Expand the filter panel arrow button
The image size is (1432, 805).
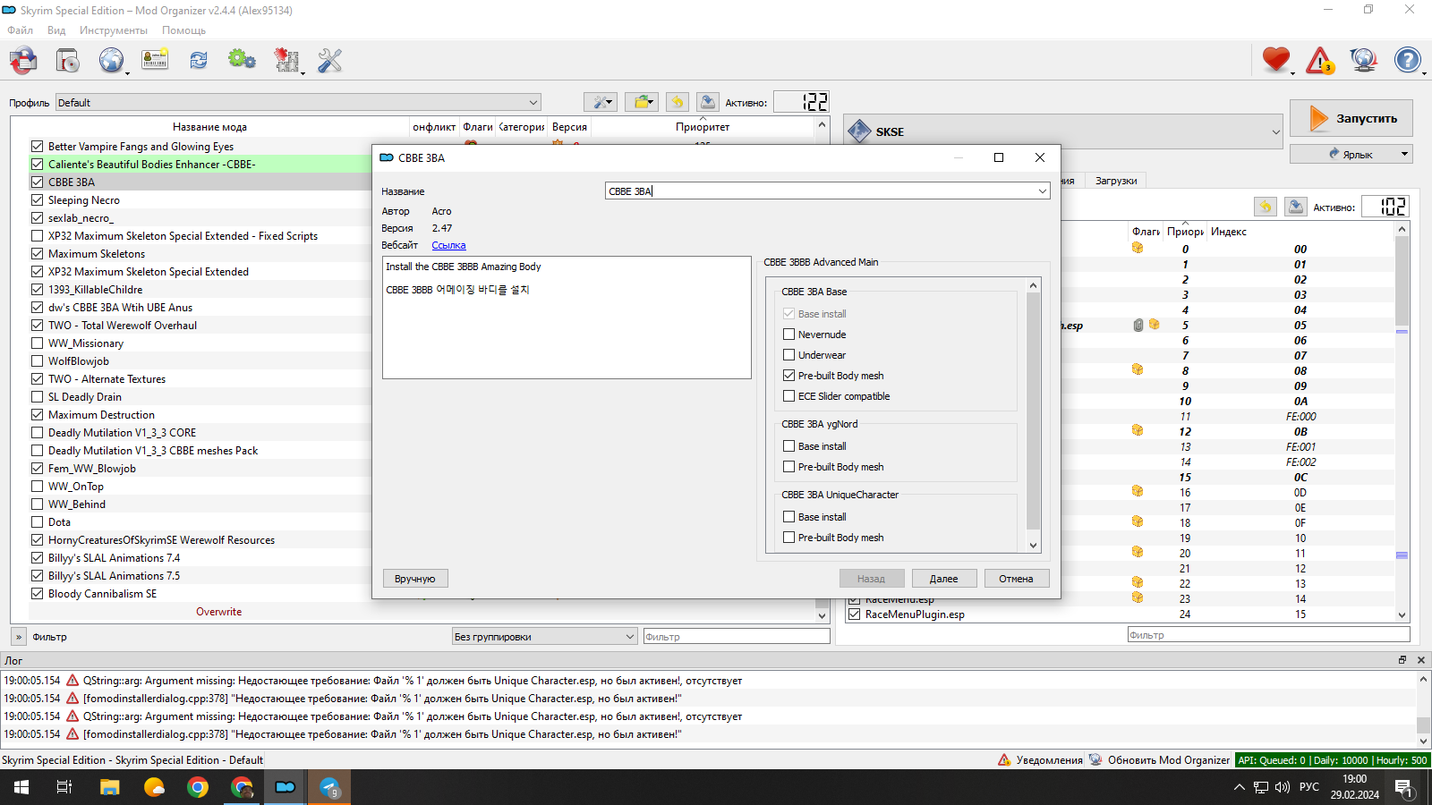click(x=18, y=637)
